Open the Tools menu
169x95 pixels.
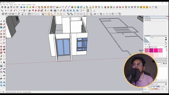point(19,5)
